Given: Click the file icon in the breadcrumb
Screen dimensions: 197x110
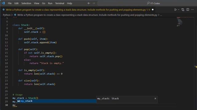Looking at the screenshot, I should click(x=15, y=15).
